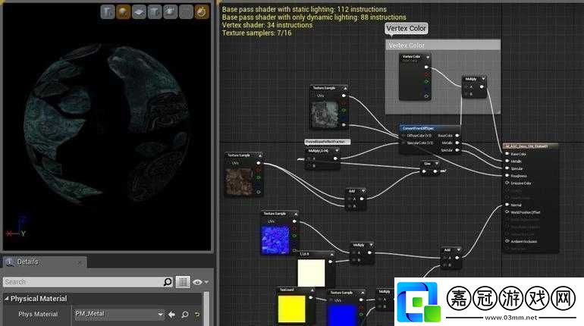Collapse the Sine node arrow

(x=437, y=164)
